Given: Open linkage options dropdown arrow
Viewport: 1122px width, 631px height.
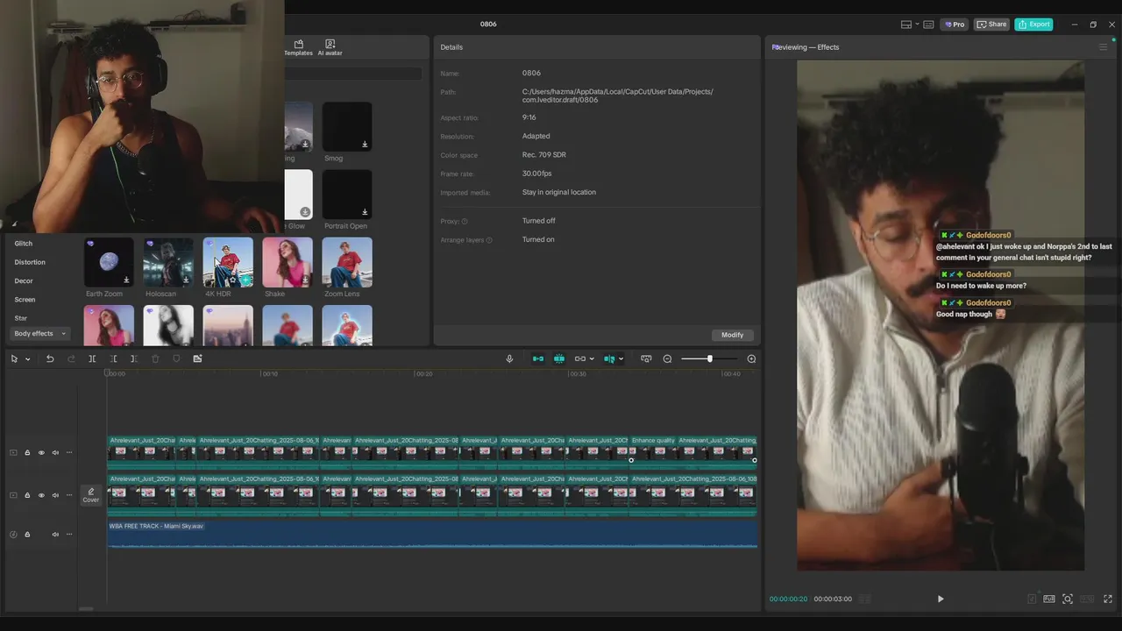Looking at the screenshot, I should point(592,359).
